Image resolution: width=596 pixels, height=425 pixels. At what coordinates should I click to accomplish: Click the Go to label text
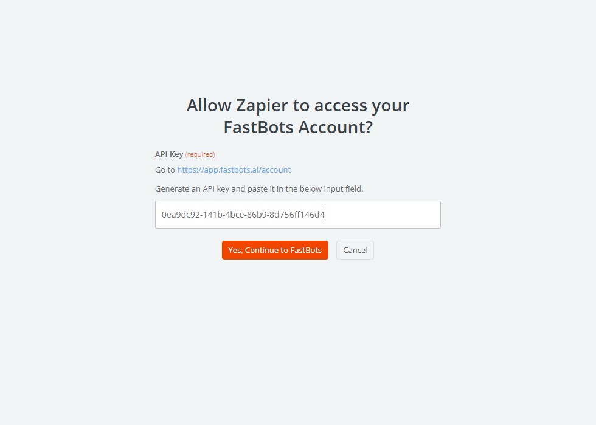point(165,170)
